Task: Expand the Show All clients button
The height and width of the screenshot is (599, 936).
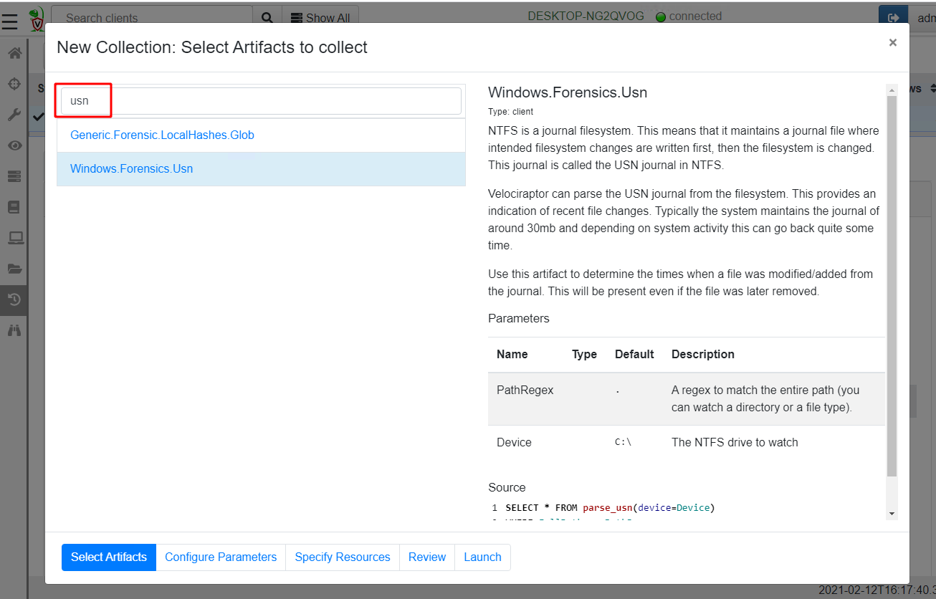Action: [x=320, y=18]
